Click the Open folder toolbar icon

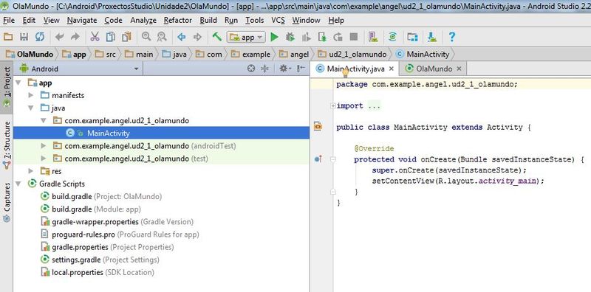coord(8,37)
